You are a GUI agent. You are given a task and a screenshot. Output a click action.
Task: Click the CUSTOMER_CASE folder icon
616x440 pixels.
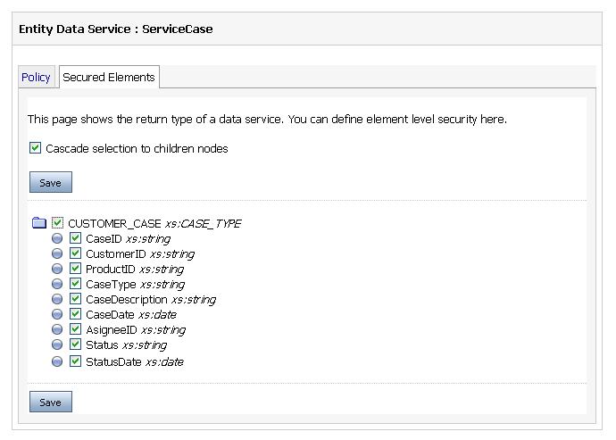[39, 223]
